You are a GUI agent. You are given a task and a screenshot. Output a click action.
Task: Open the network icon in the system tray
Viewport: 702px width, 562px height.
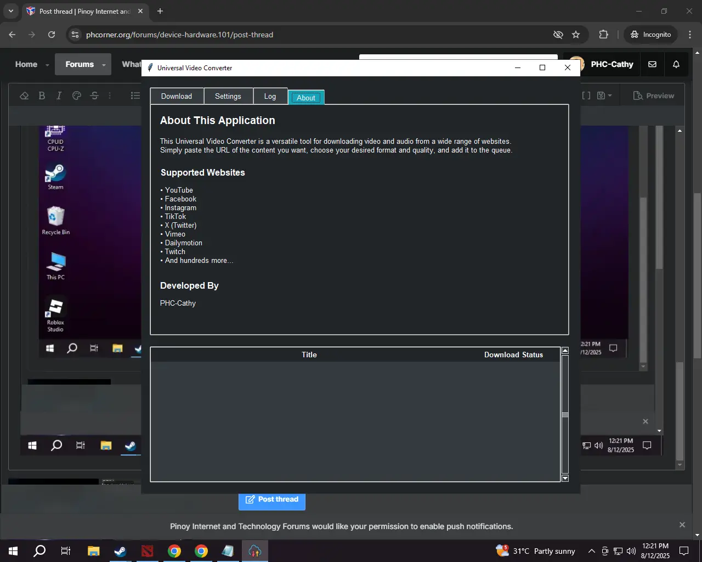[x=618, y=551]
